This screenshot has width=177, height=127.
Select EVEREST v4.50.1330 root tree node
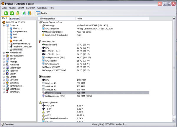[x=16, y=22]
